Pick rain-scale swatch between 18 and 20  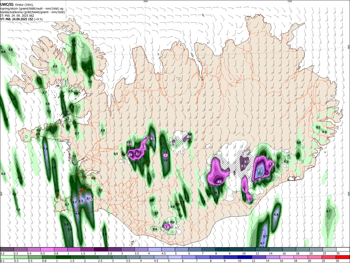point(300,257)
